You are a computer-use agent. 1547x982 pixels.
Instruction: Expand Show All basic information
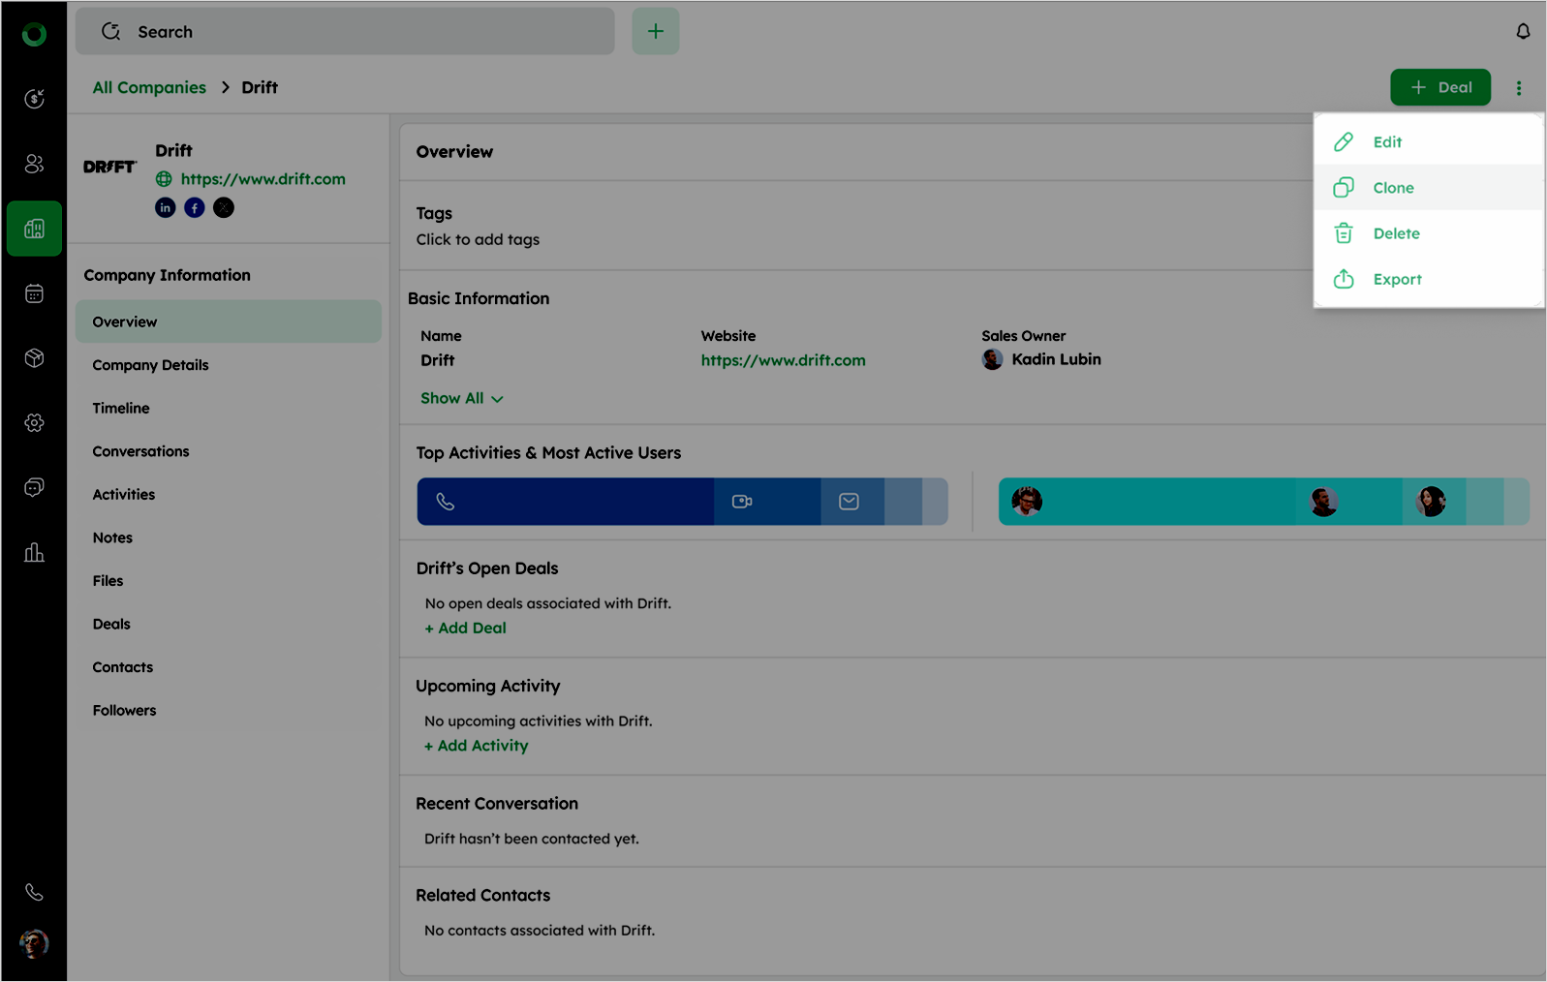tap(461, 399)
